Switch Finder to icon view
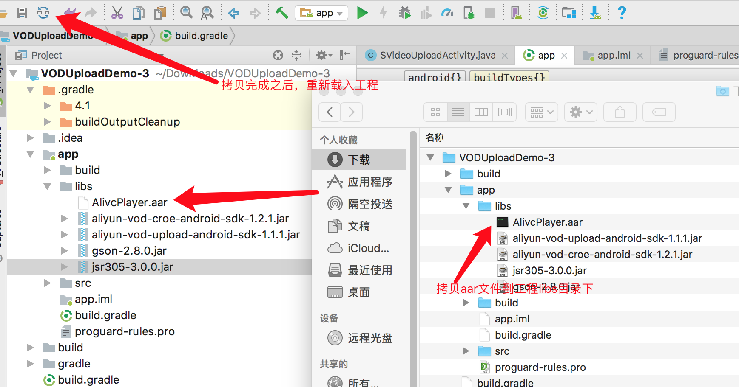Screen dimensions: 739x387 (435, 112)
